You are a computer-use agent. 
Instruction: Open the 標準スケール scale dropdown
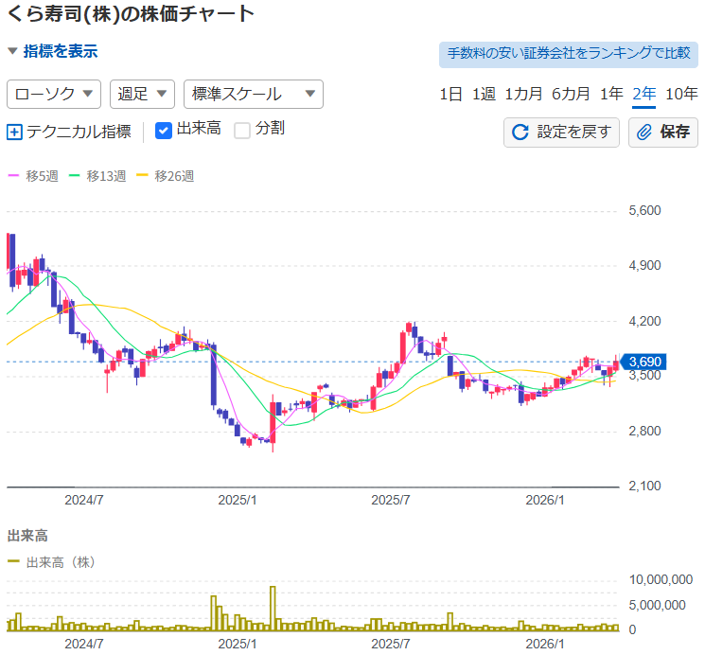tap(253, 94)
